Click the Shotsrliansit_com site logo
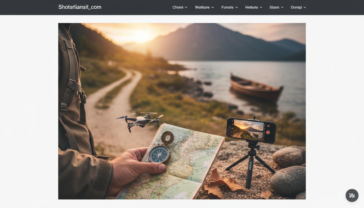The image size is (364, 208). tap(80, 7)
